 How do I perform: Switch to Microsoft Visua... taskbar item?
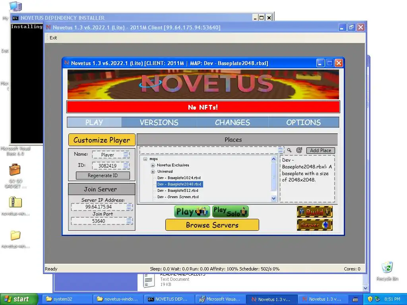click(220, 299)
